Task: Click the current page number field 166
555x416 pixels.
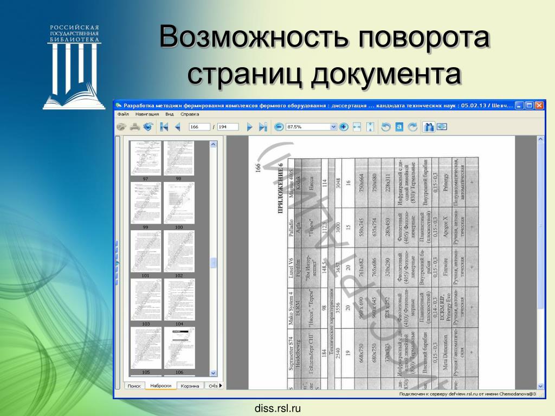Action: 199,127
